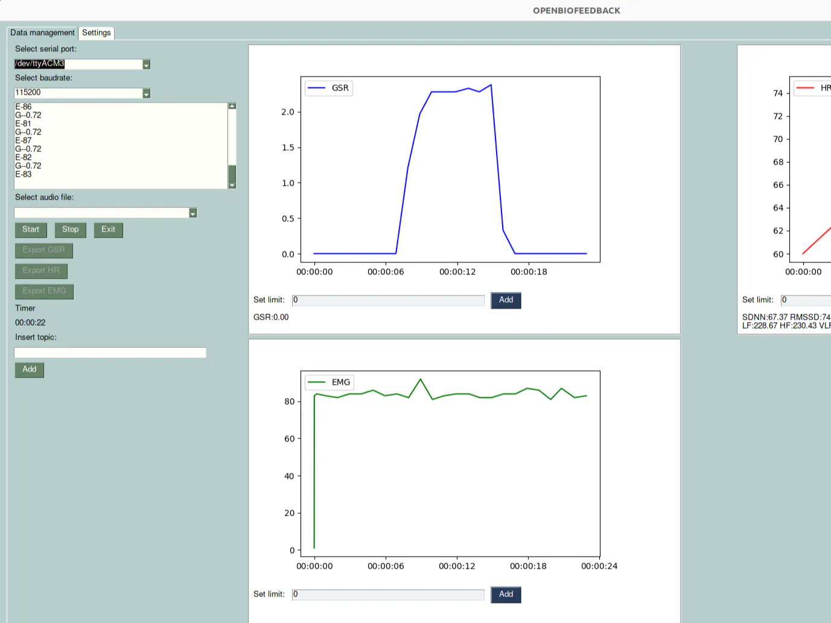This screenshot has width=831, height=623.
Task: Click the HR legend entry
Action: pyautogui.click(x=813, y=88)
